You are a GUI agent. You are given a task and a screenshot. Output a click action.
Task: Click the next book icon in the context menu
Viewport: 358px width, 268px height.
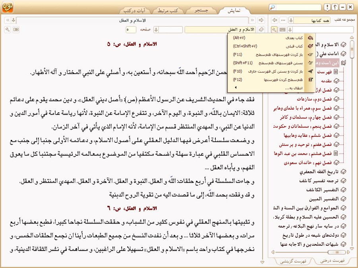[310, 38]
